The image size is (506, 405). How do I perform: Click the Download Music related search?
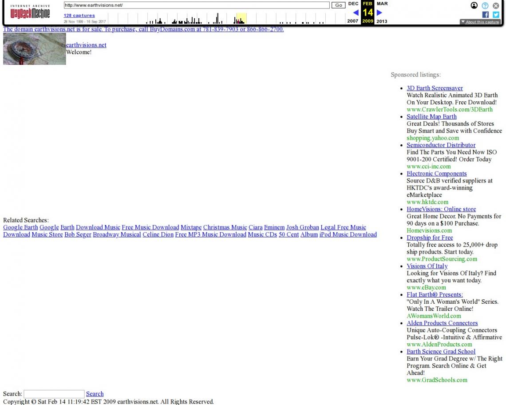pos(98,227)
